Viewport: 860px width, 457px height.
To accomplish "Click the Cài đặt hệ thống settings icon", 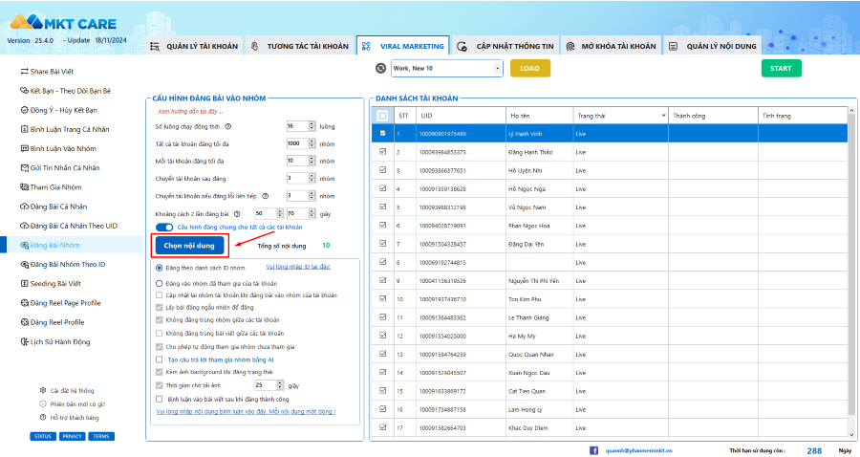I will (x=43, y=390).
